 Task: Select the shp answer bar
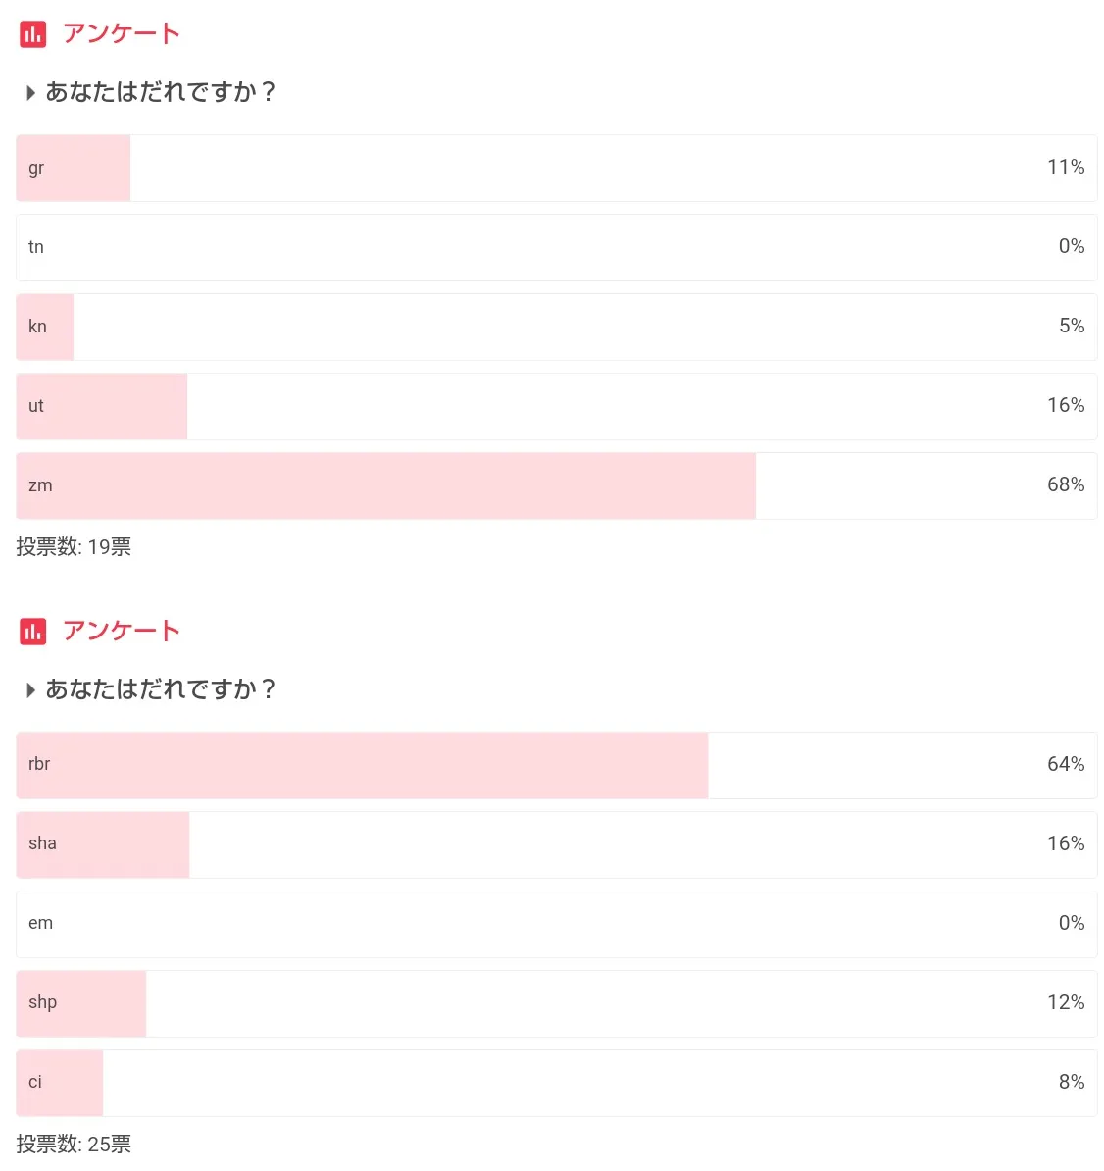pyautogui.click(x=556, y=1003)
